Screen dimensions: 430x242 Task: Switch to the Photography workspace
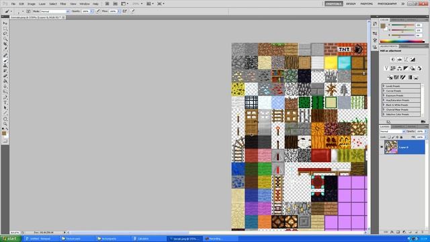pos(387,4)
